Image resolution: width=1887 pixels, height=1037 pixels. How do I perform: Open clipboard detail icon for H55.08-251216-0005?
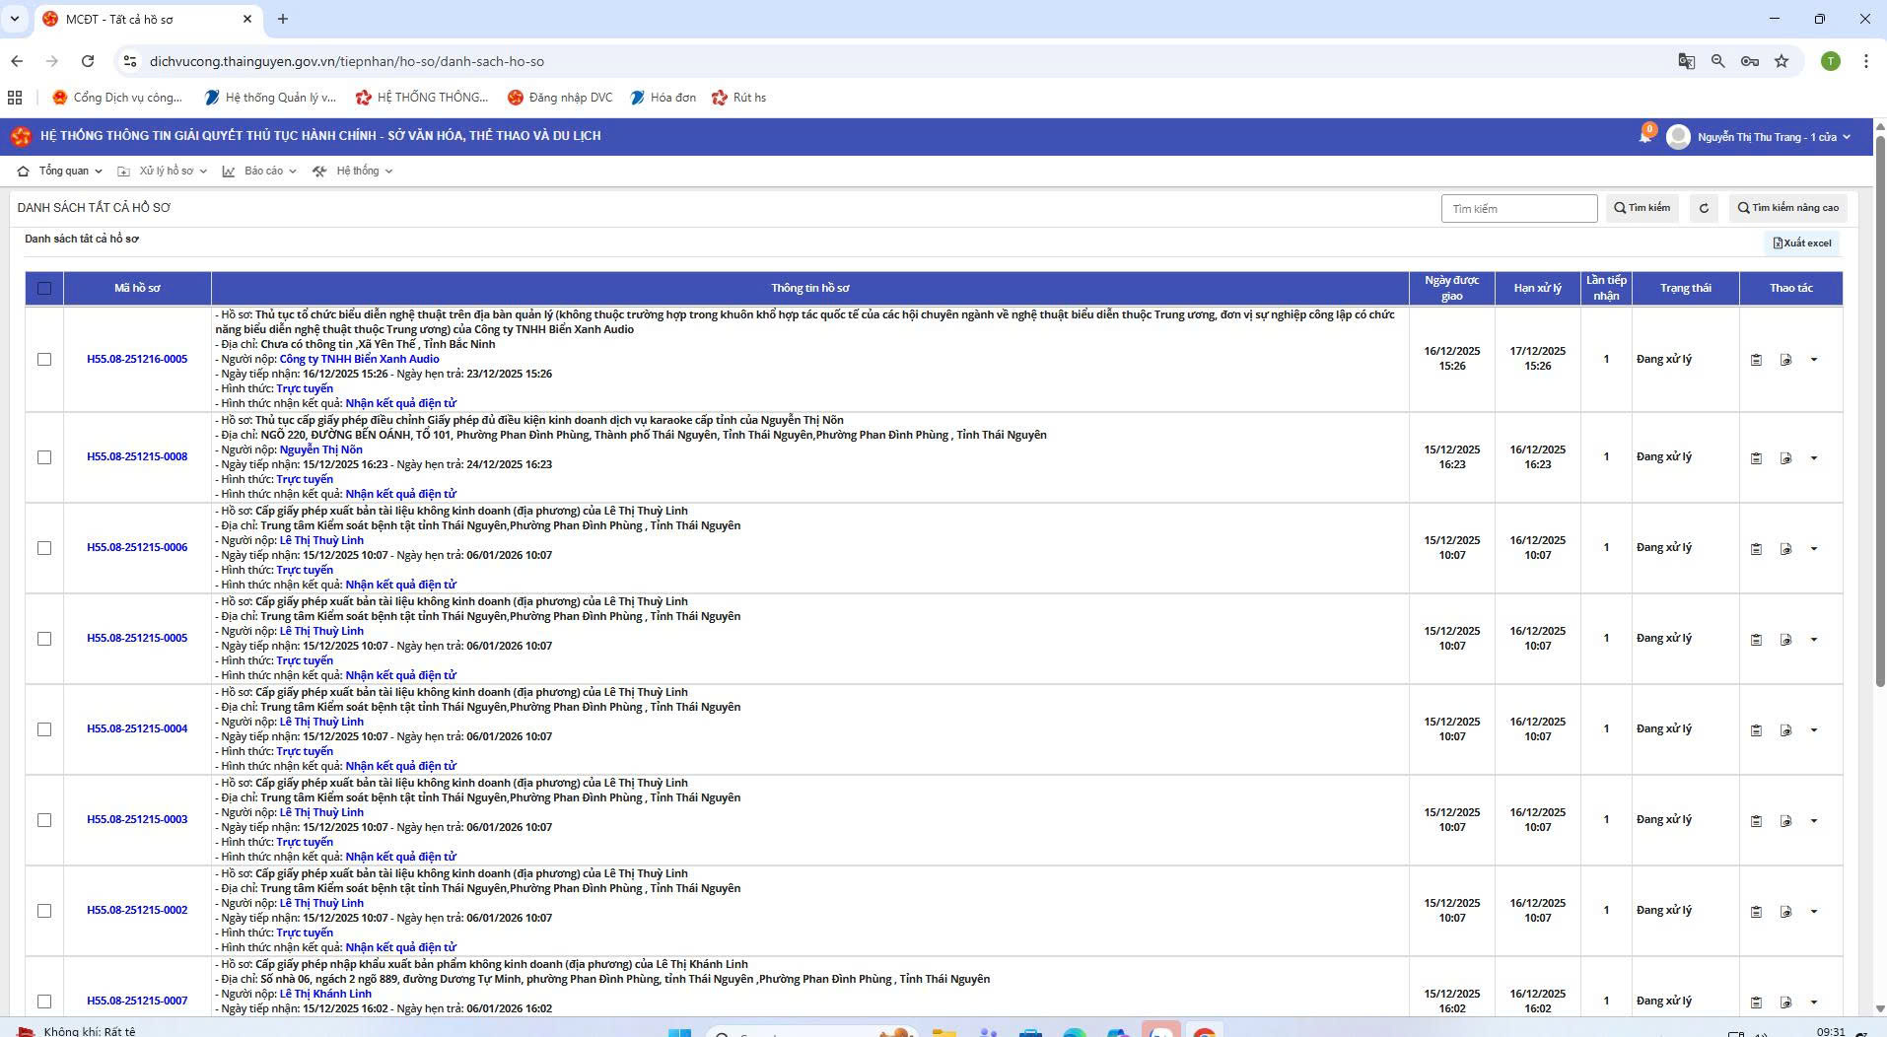tap(1756, 360)
